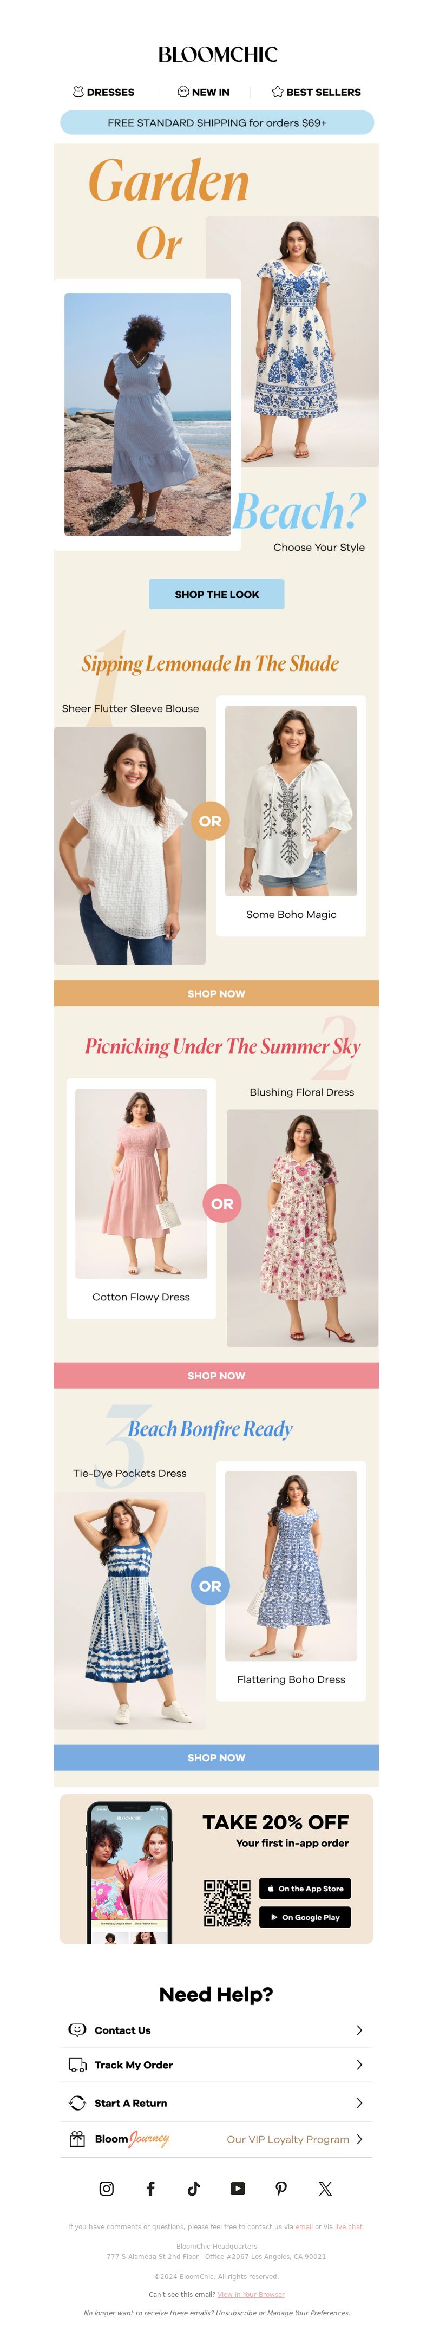Viewport: 433px width, 2344px height.
Task: Open the BEST SELLERS menu item
Action: click(317, 92)
